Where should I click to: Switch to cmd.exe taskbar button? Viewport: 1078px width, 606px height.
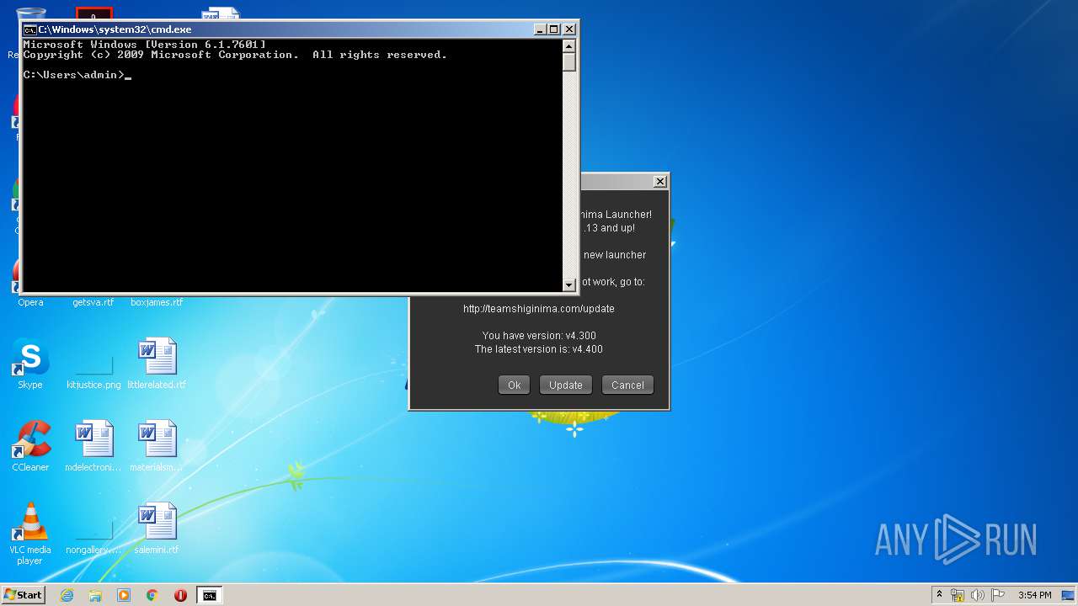[x=209, y=595]
